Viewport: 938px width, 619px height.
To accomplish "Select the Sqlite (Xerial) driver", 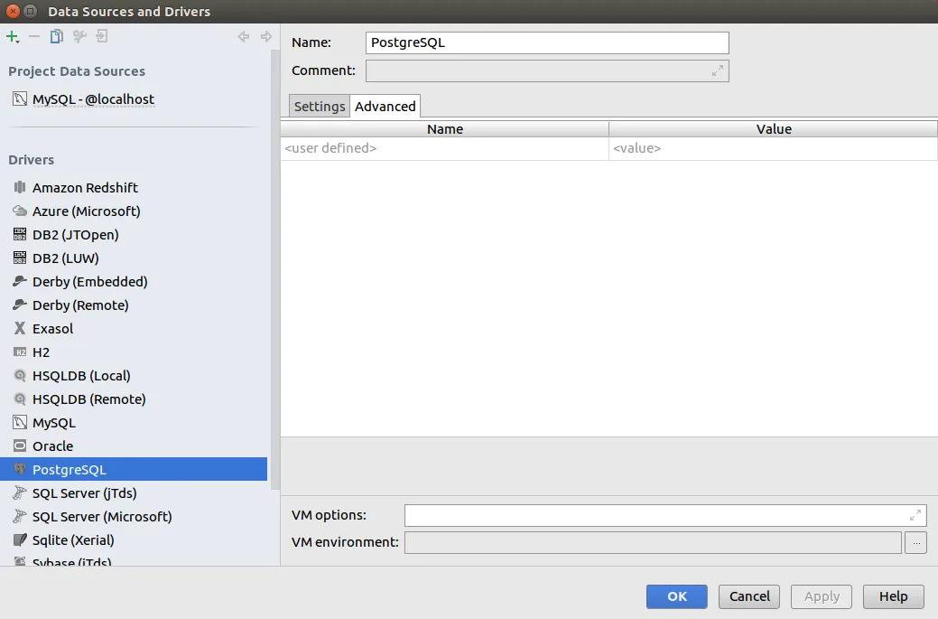I will (134, 540).
